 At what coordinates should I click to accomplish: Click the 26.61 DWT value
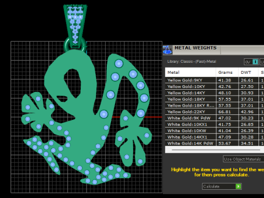click(247, 80)
